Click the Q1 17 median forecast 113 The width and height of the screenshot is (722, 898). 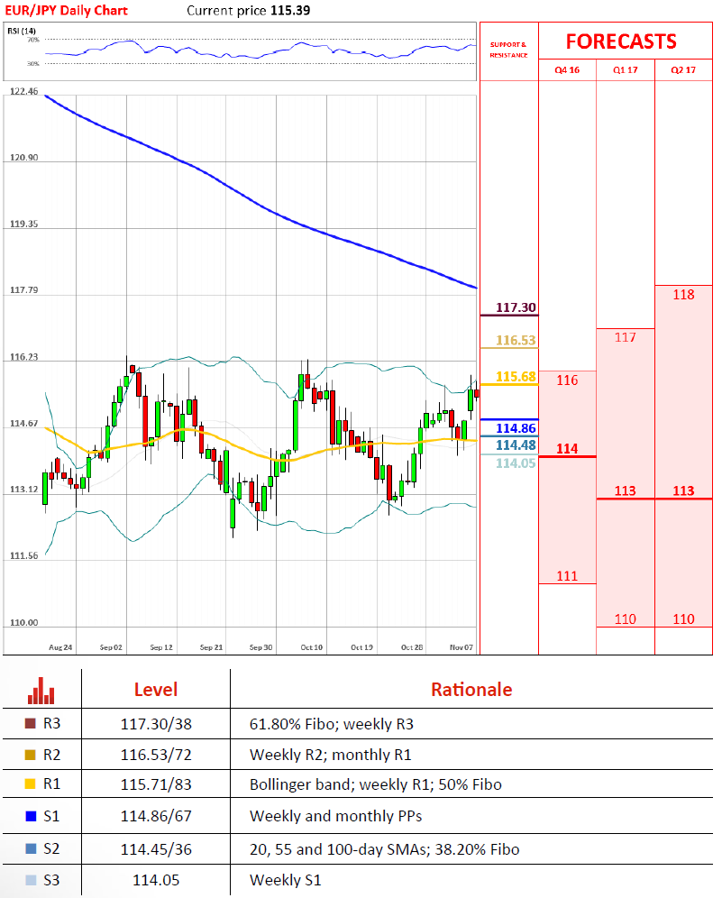pos(626,490)
